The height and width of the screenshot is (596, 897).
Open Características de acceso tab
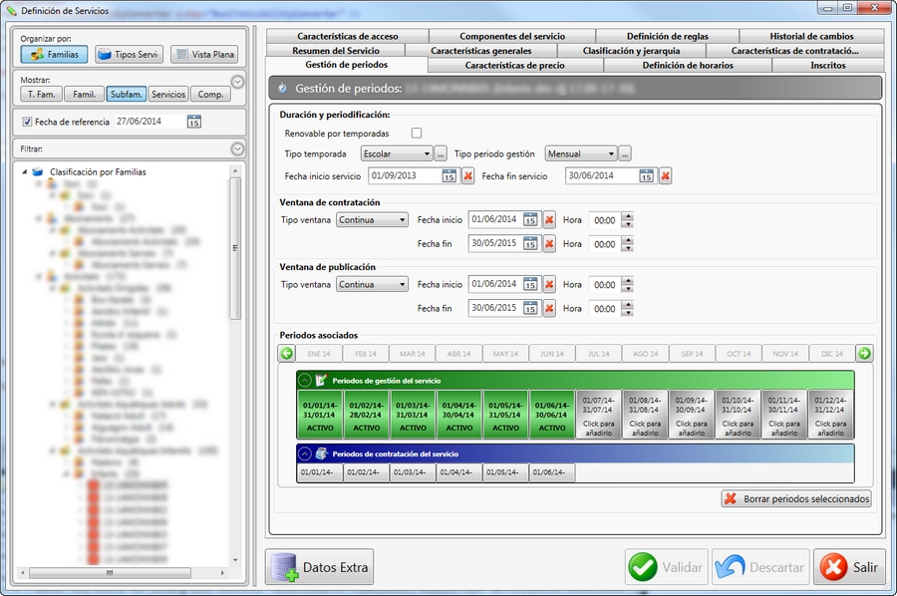[x=347, y=36]
